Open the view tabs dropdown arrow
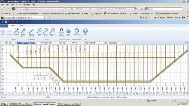Image resolution: width=189 pixels, height=106 pixels. coord(186,42)
